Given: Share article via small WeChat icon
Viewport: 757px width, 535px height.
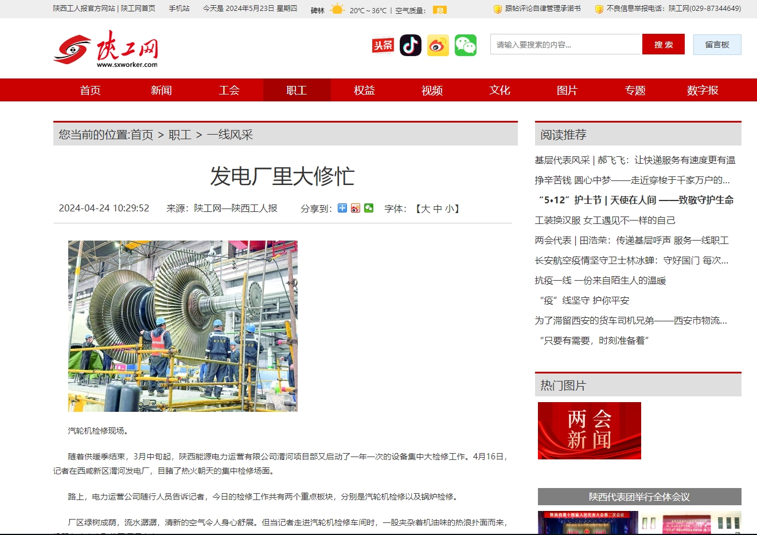Looking at the screenshot, I should [369, 208].
